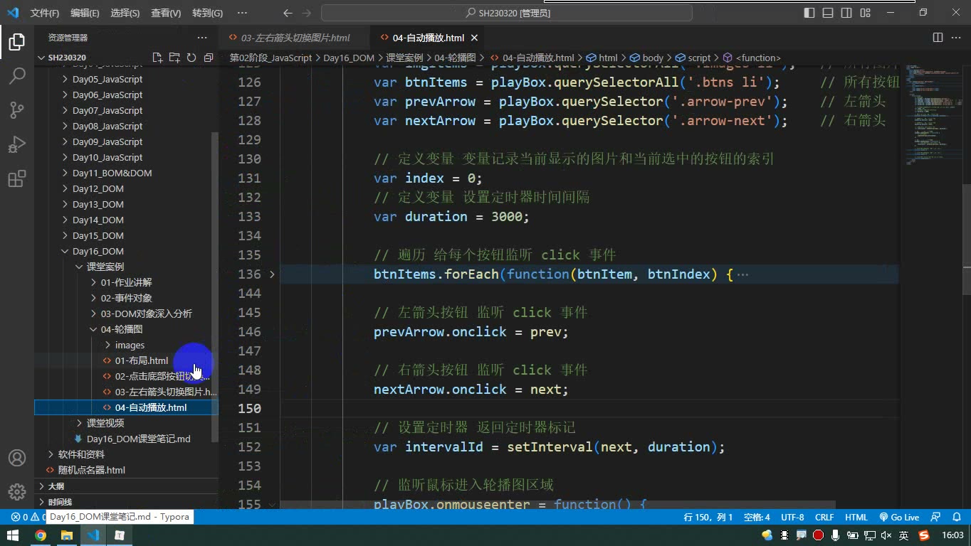Open the Accounts menu icon
The width and height of the screenshot is (971, 546).
click(17, 459)
